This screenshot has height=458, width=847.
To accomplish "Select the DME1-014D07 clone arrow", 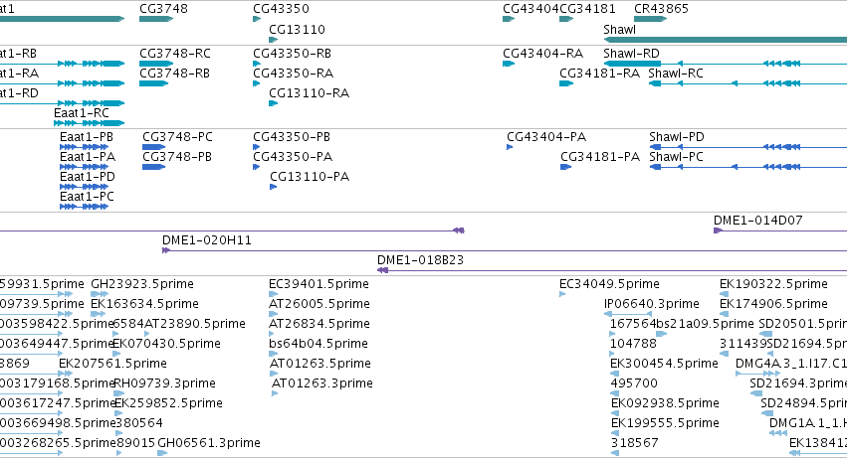I will 780,230.
